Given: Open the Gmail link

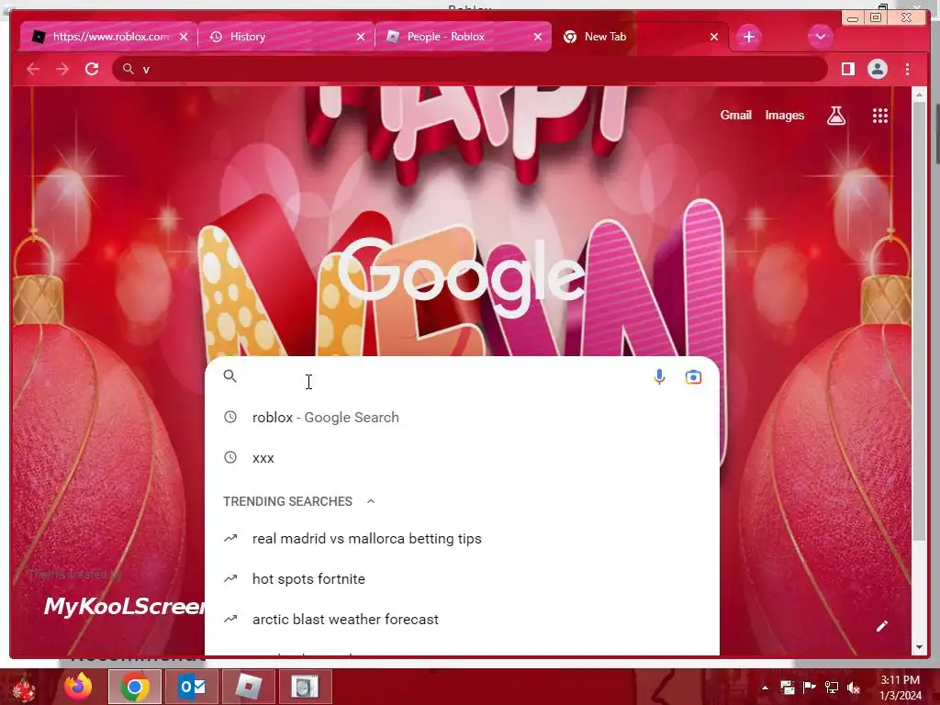Looking at the screenshot, I should pyautogui.click(x=735, y=115).
